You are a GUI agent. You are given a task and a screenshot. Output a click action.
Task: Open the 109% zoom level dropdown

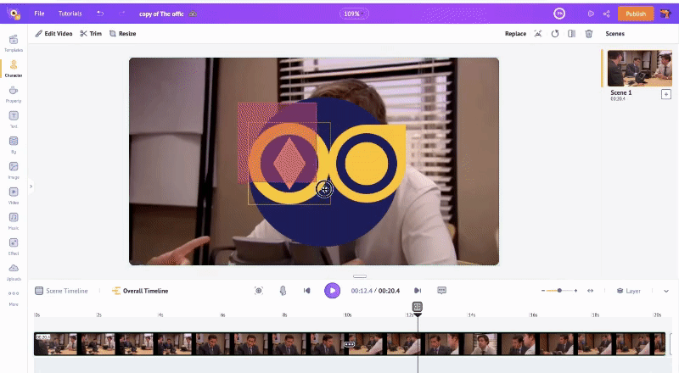tap(352, 14)
